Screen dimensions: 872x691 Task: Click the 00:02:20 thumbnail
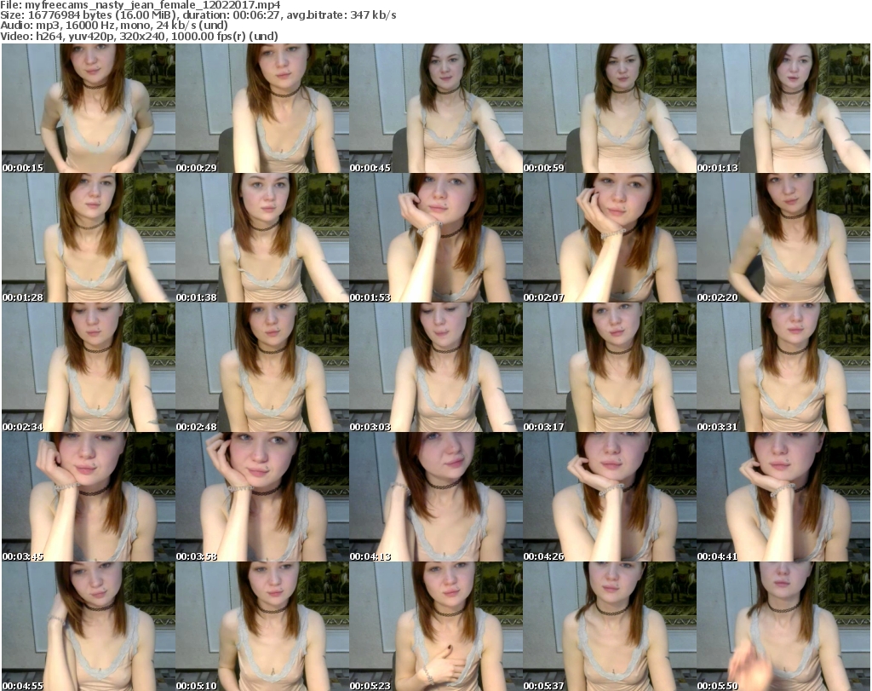[783, 238]
